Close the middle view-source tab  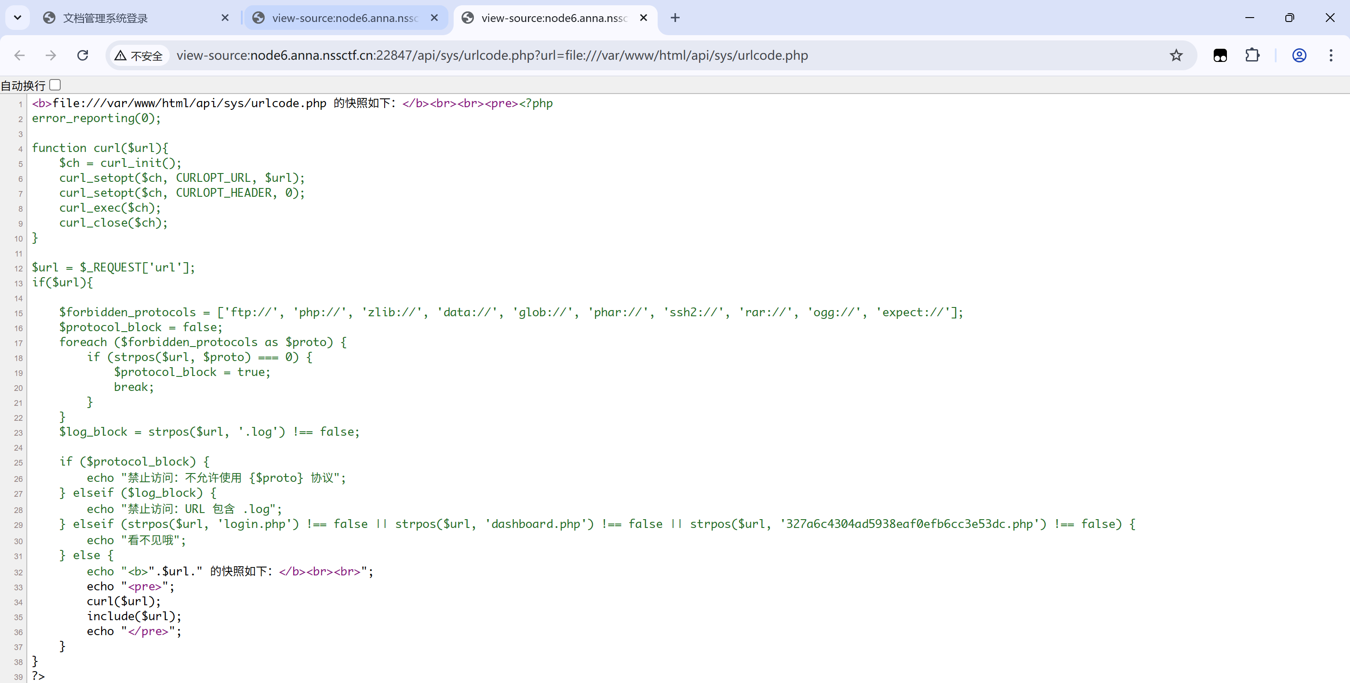(434, 18)
